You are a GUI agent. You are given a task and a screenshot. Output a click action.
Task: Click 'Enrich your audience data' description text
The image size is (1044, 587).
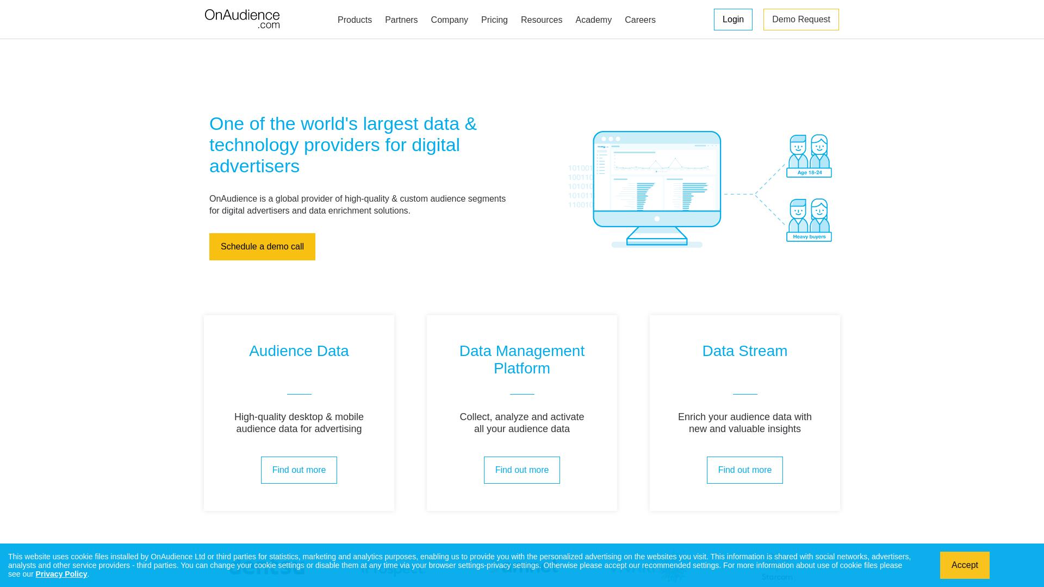(x=745, y=423)
